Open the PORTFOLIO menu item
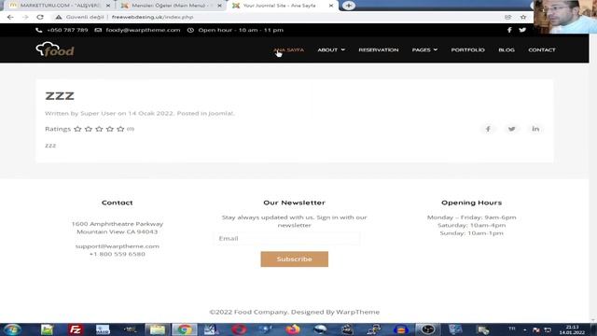The width and height of the screenshot is (597, 336). pyautogui.click(x=468, y=49)
